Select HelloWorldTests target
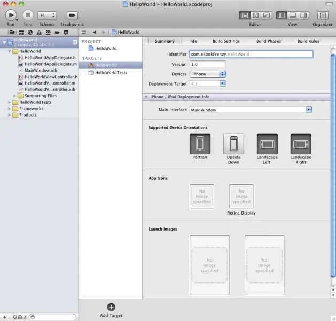The image size is (336, 321). pyautogui.click(x=111, y=72)
